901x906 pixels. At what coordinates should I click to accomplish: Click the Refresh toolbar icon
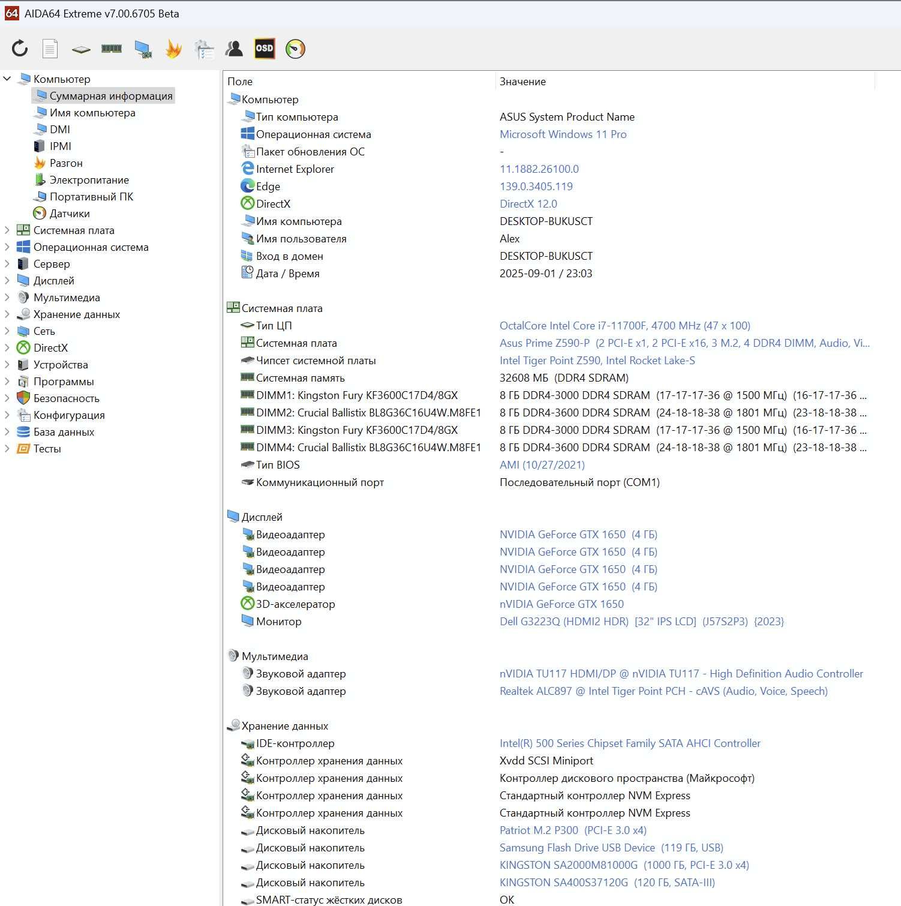click(x=20, y=49)
